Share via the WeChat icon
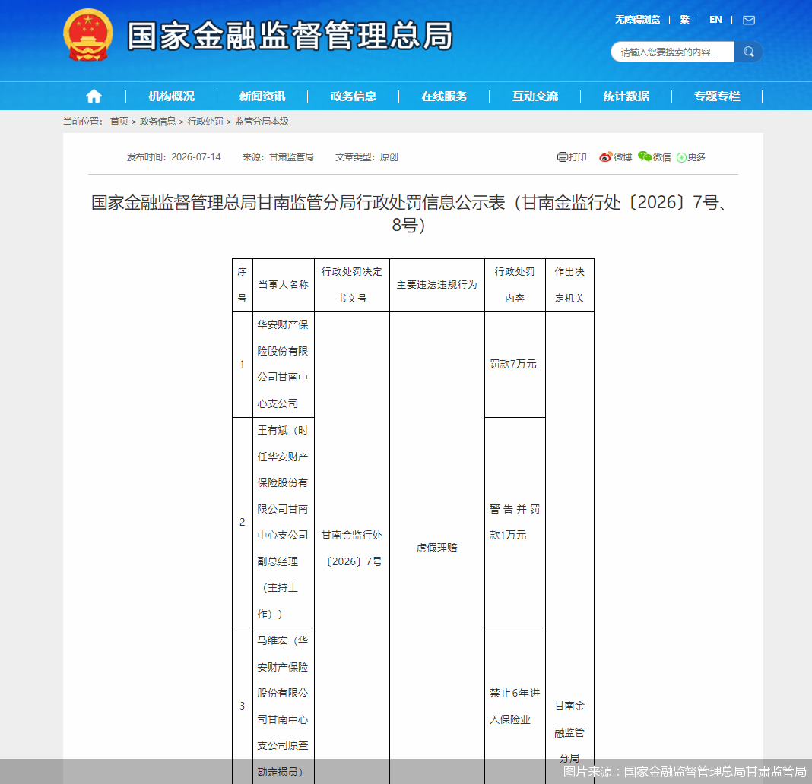The height and width of the screenshot is (784, 812). 645,156
